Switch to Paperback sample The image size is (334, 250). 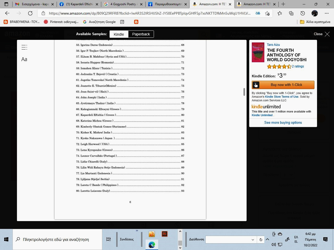tap(141, 34)
